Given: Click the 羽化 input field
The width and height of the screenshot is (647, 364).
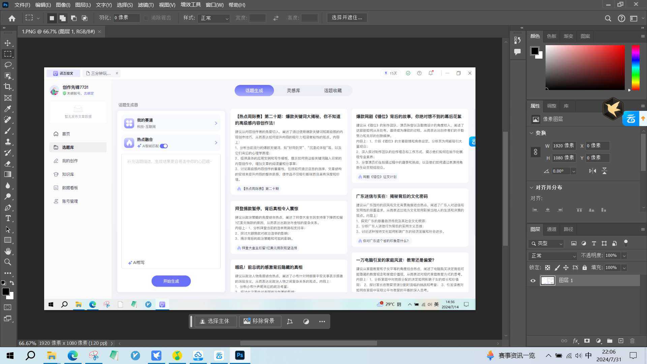Looking at the screenshot, I should pos(126,18).
